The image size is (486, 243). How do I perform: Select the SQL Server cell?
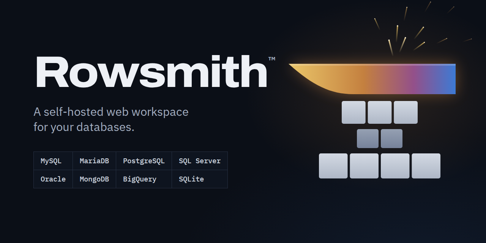coord(200,161)
